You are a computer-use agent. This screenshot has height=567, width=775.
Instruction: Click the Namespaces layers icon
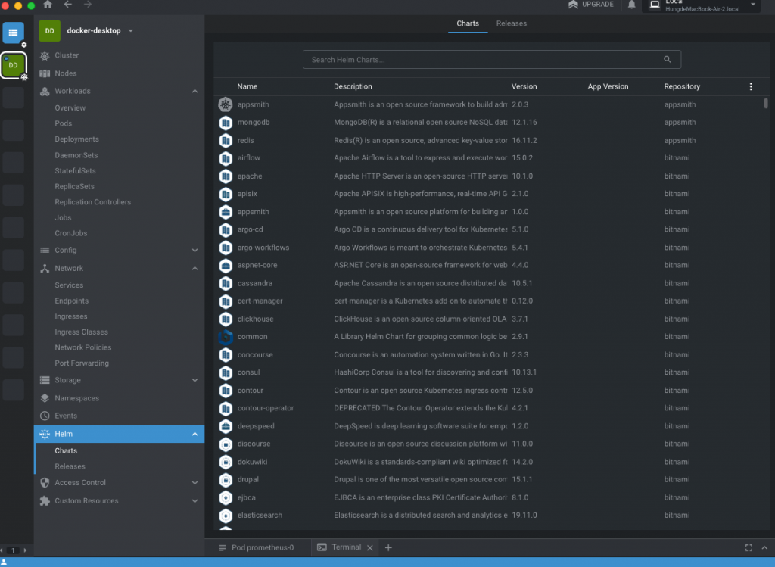point(45,398)
